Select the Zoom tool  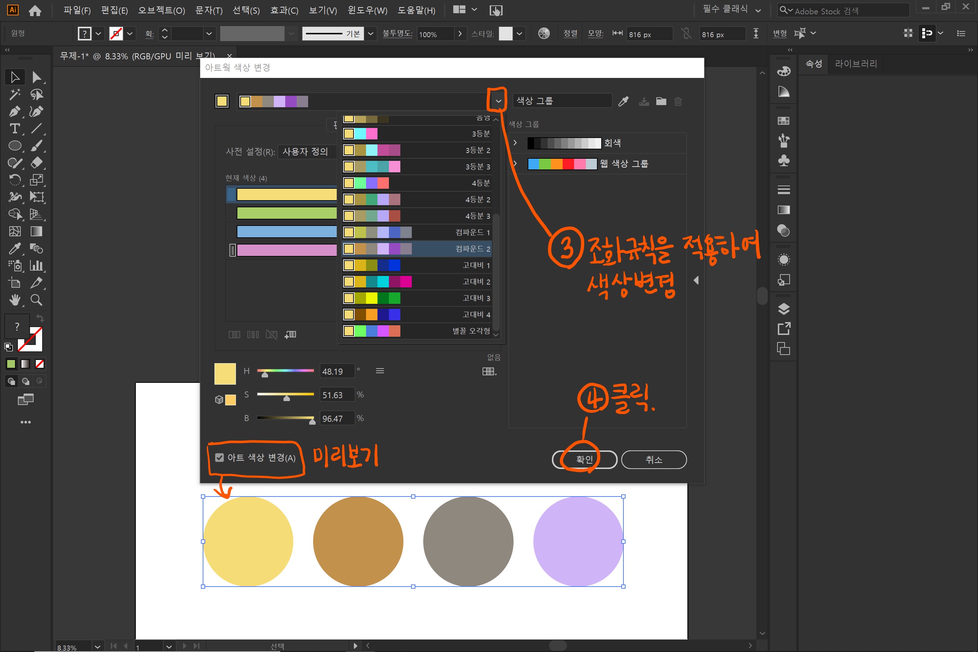point(36,300)
